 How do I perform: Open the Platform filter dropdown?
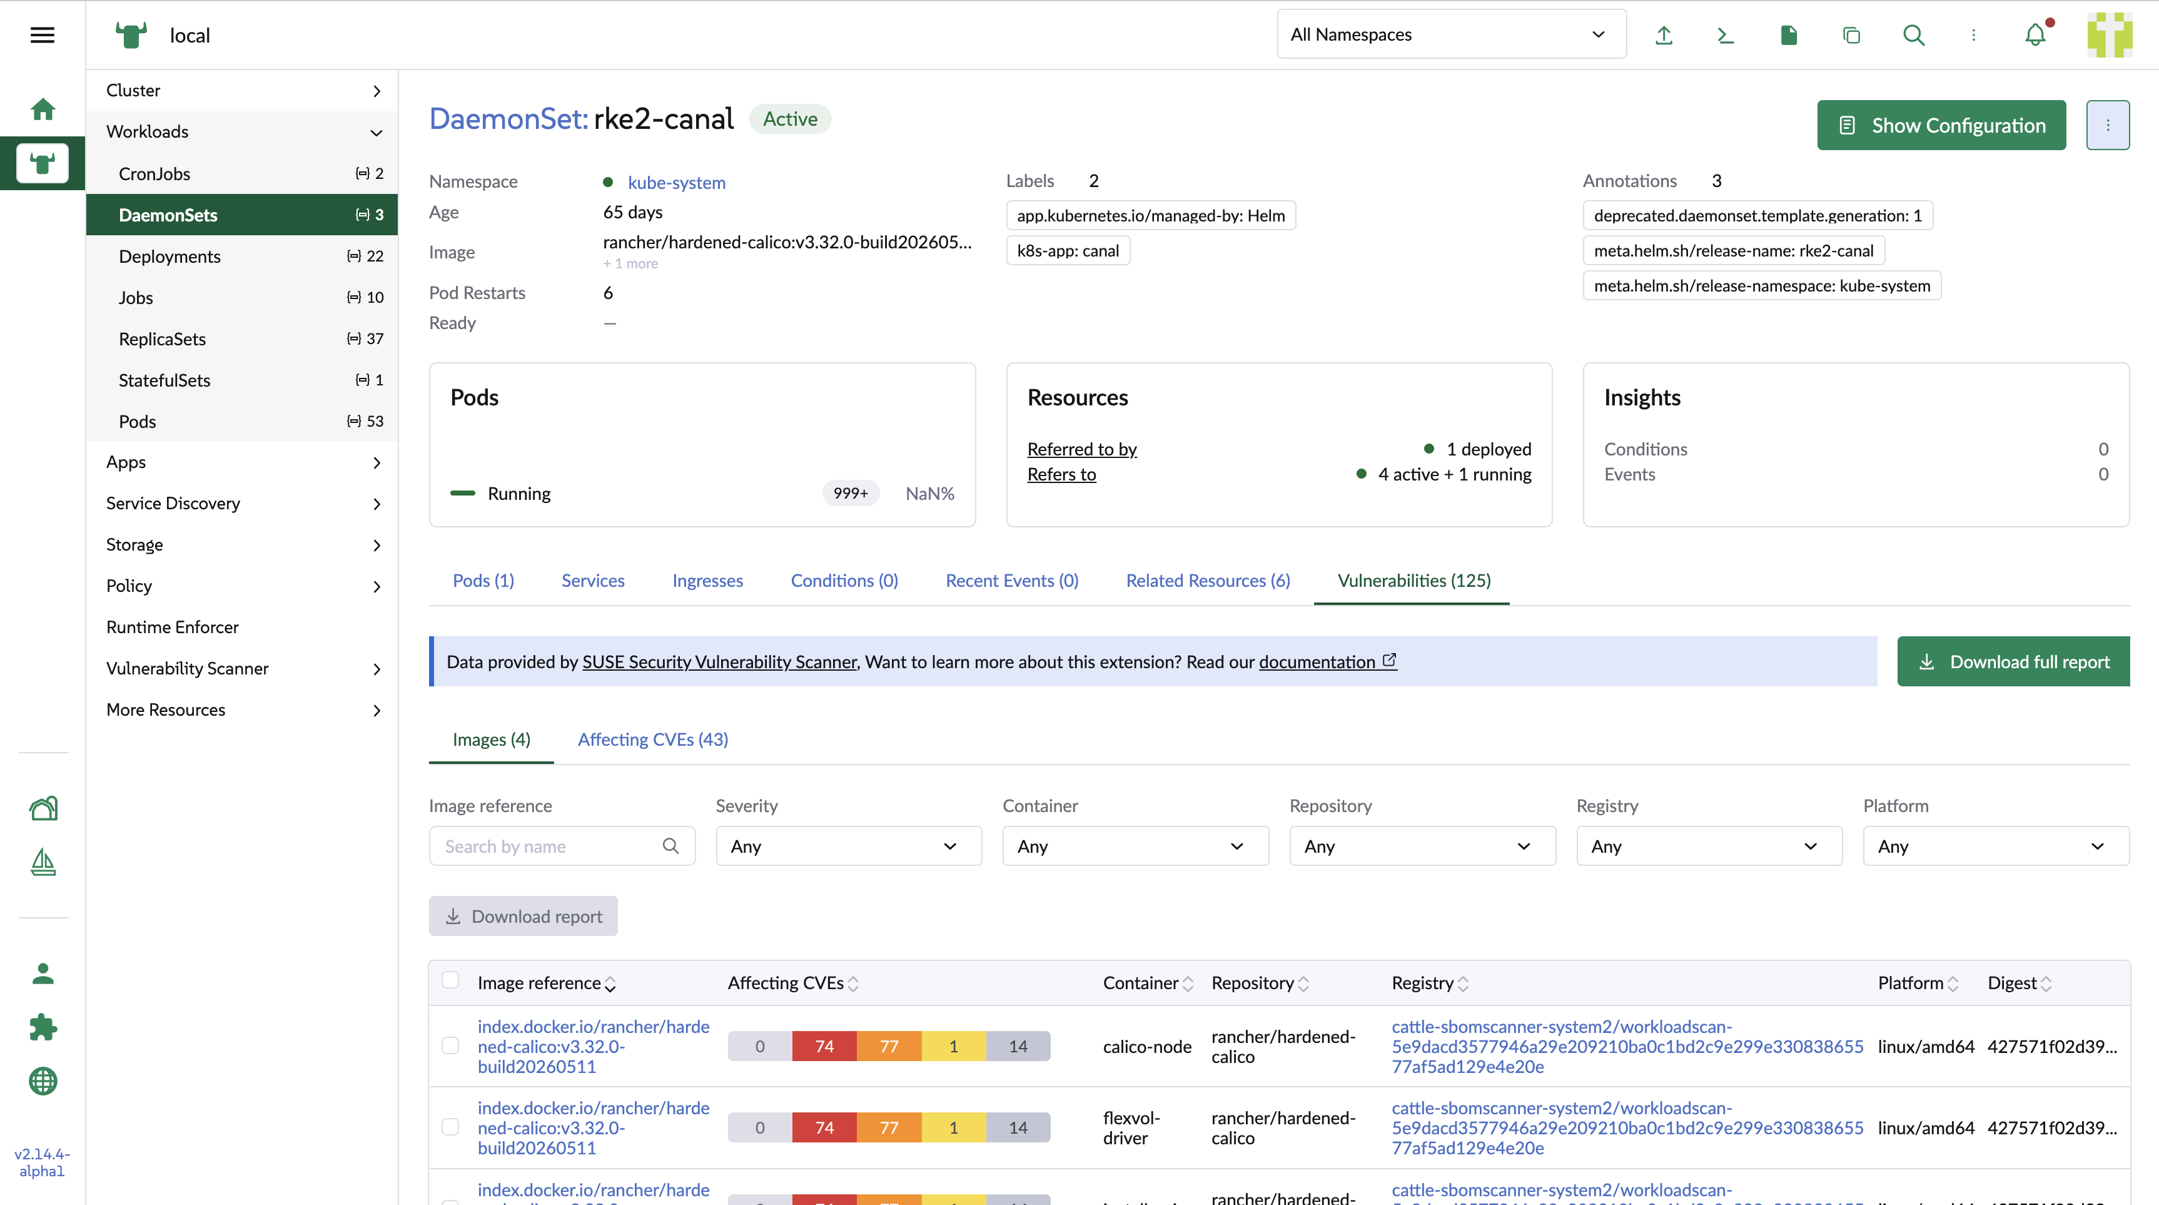point(1996,846)
